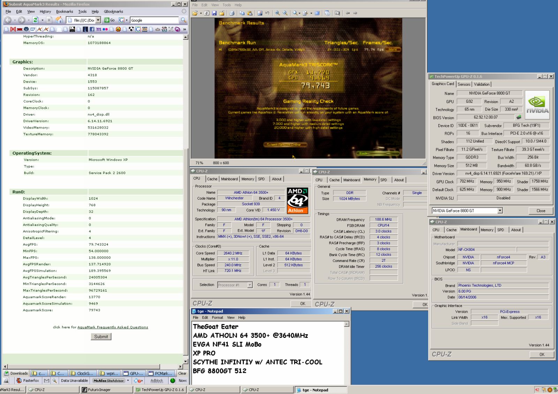Undo last change in FuturixImager
This screenshot has width=558, height=394.
point(267,13)
